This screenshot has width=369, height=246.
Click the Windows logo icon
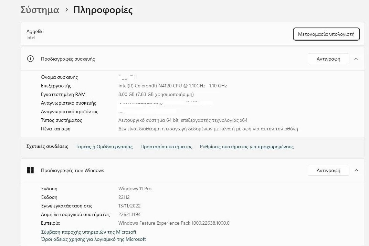click(x=30, y=170)
